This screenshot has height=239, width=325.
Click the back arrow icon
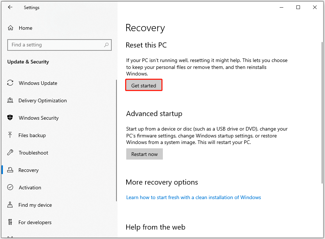click(10, 7)
